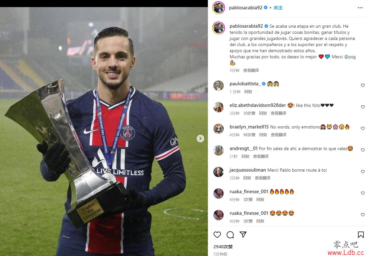
Task: Click the ruaka_finesse_001 fire emoji comment avatar
Action: click(x=219, y=194)
